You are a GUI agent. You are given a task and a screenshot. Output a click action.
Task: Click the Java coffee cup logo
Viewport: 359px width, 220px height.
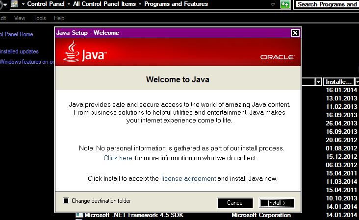coord(72,50)
